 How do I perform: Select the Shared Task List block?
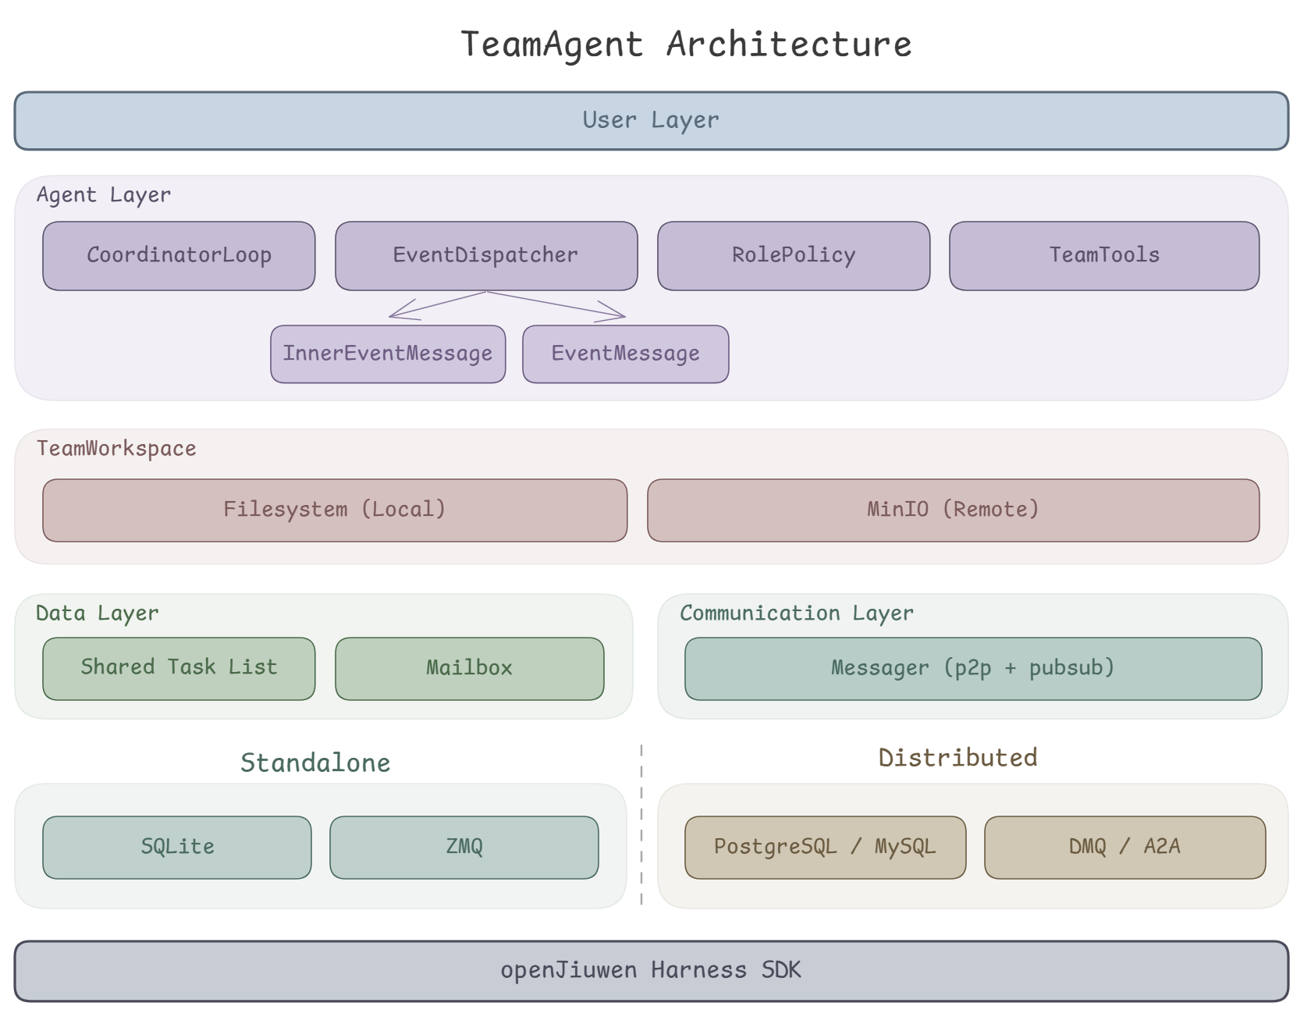pos(179,669)
